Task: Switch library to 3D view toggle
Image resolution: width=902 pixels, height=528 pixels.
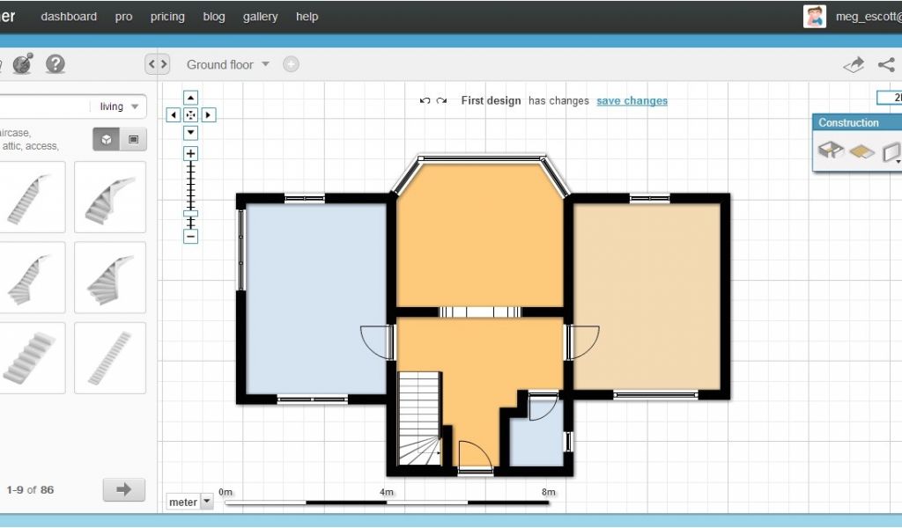Action: [106, 139]
